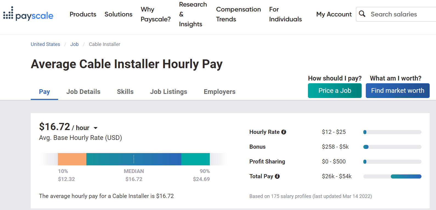Click the Payscale logo
The image size is (436, 210).
(x=28, y=14)
